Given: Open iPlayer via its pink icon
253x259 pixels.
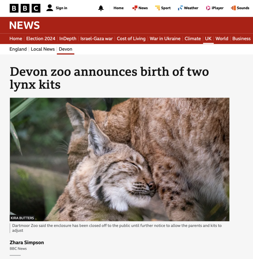Looking at the screenshot, I should [x=208, y=8].
